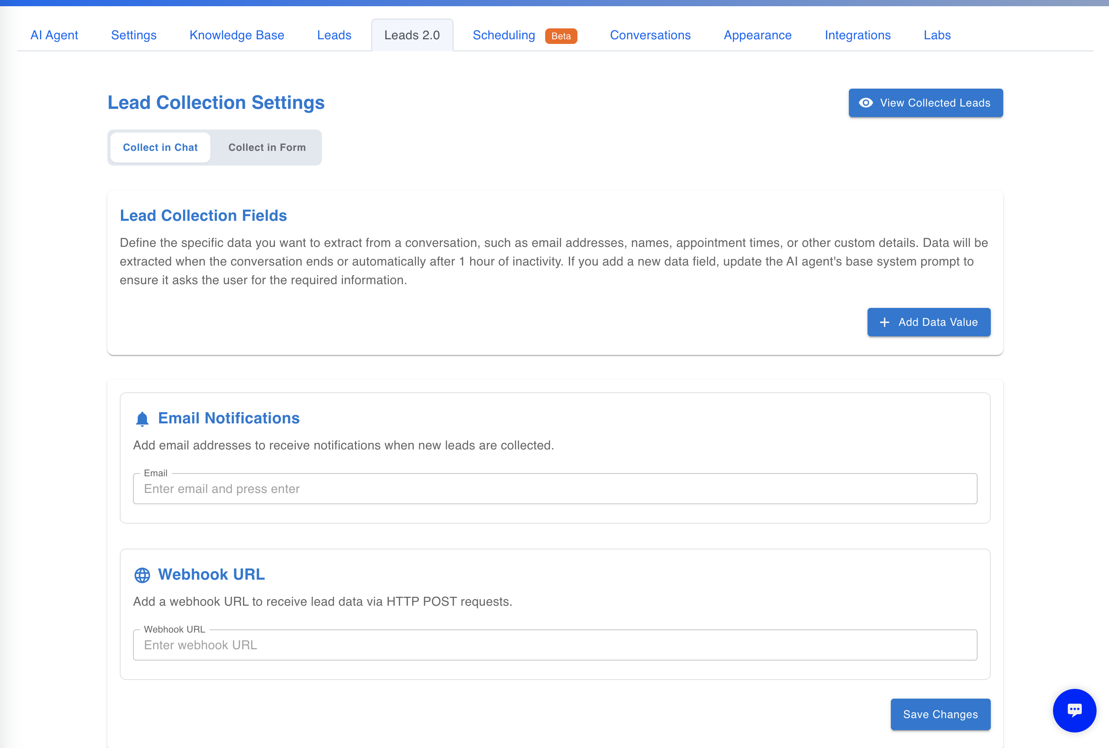Switch to Collect in Form mode
The height and width of the screenshot is (748, 1109).
[x=267, y=147]
